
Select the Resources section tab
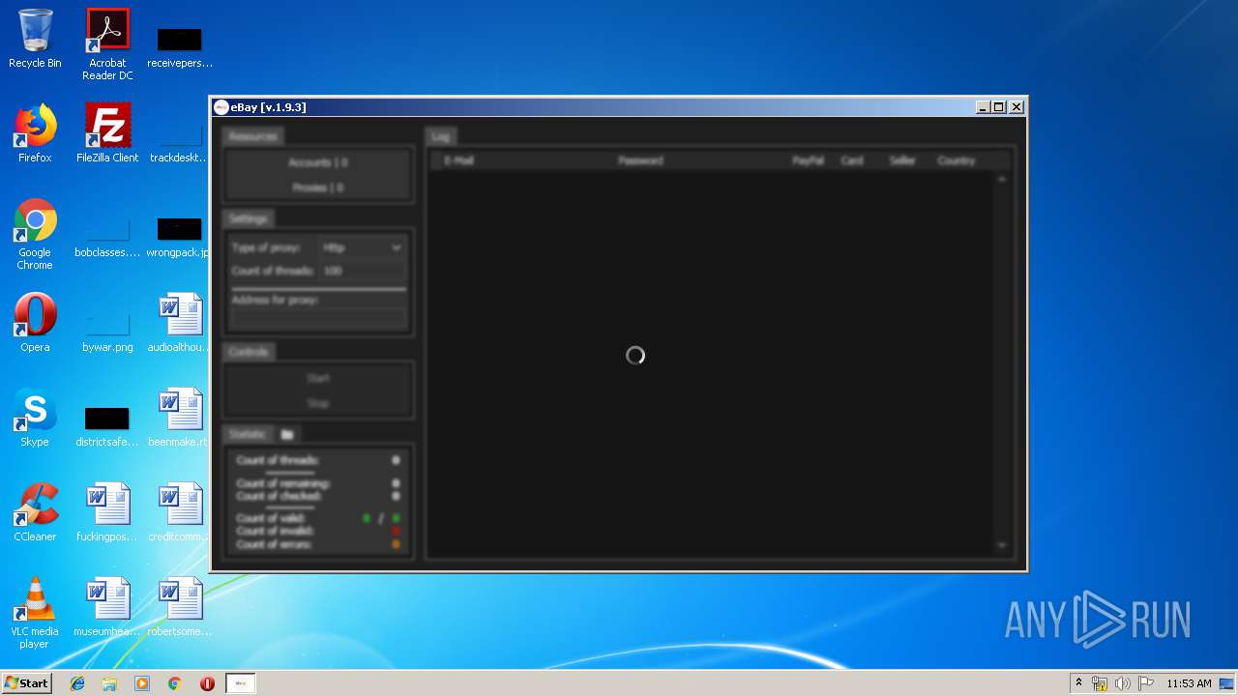(252, 136)
